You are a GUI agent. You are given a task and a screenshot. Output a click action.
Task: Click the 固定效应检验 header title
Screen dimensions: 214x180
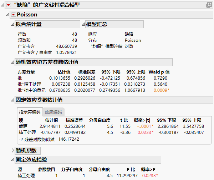[31, 160]
